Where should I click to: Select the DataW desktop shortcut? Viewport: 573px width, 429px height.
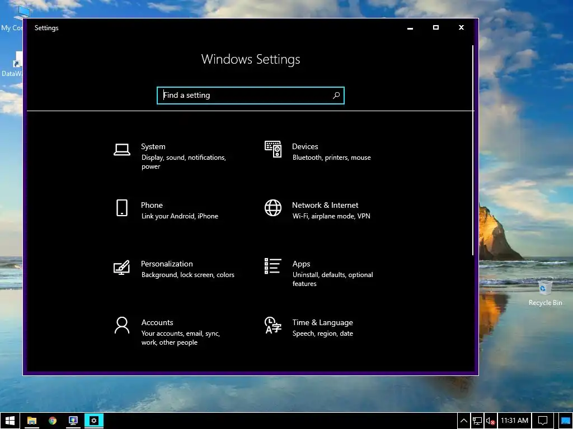pyautogui.click(x=11, y=64)
